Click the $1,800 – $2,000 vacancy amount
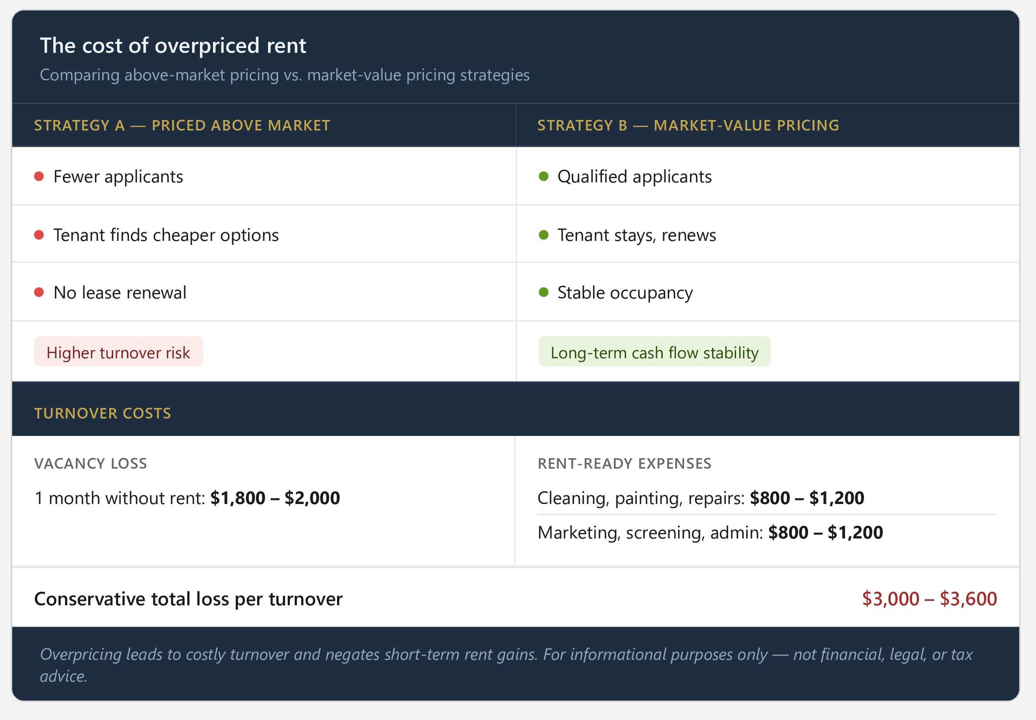 point(275,498)
